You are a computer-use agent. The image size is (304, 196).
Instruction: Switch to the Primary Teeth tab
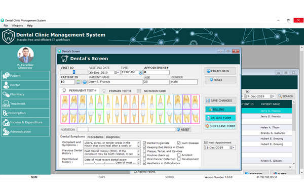117,91
